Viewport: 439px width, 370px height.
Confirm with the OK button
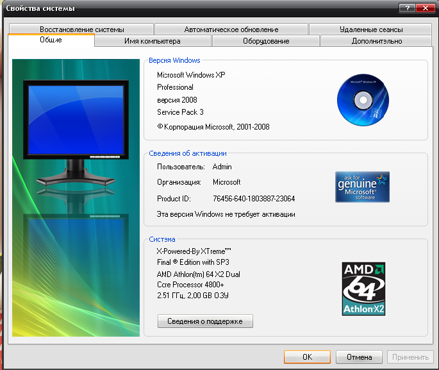click(x=307, y=357)
